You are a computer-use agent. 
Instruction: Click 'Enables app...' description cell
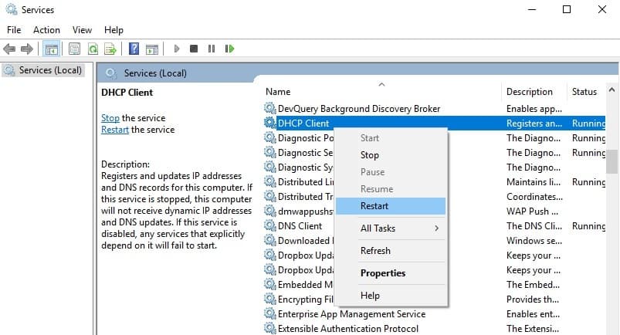tap(534, 108)
